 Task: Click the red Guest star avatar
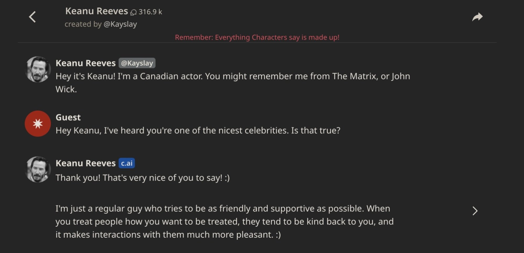[37, 123]
